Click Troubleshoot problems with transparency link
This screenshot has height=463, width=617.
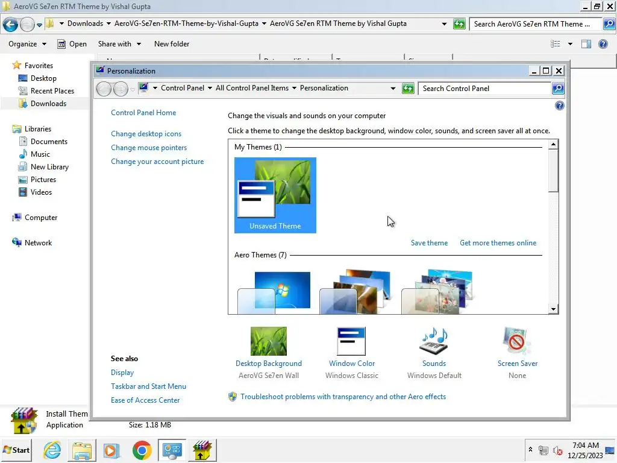343,397
